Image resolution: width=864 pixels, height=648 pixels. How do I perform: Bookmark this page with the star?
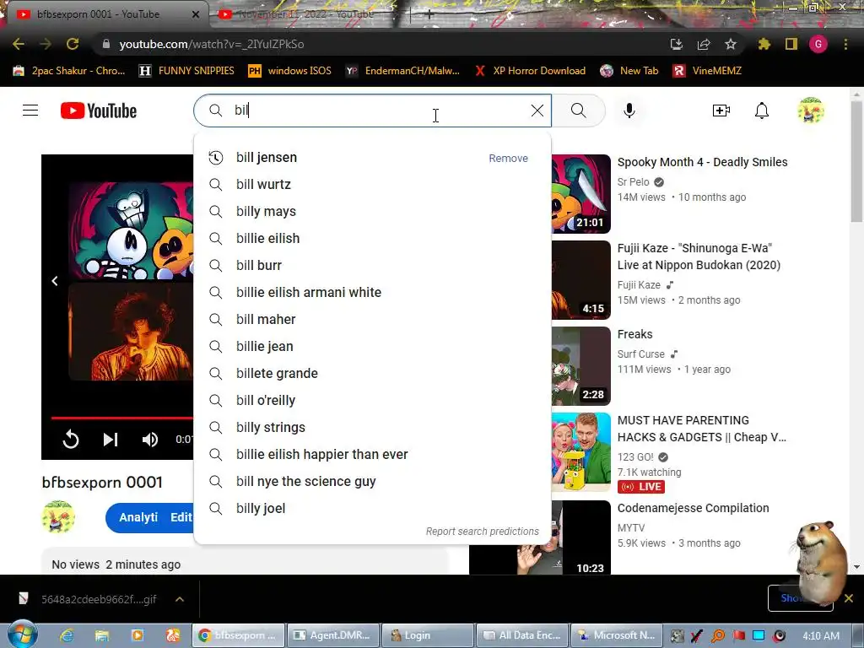(x=731, y=44)
